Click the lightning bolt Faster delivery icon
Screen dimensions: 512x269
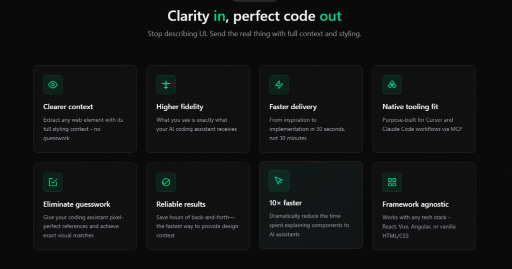tap(279, 85)
